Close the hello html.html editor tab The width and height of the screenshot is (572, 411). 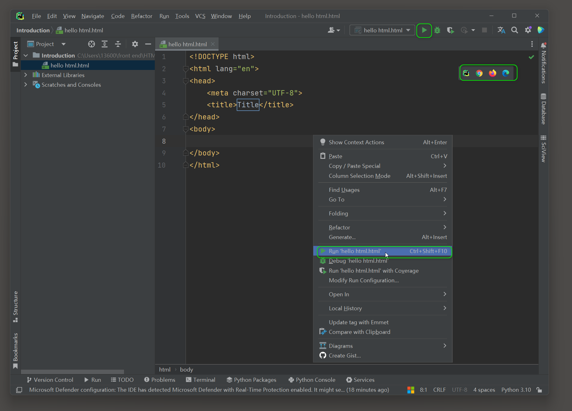(x=213, y=44)
